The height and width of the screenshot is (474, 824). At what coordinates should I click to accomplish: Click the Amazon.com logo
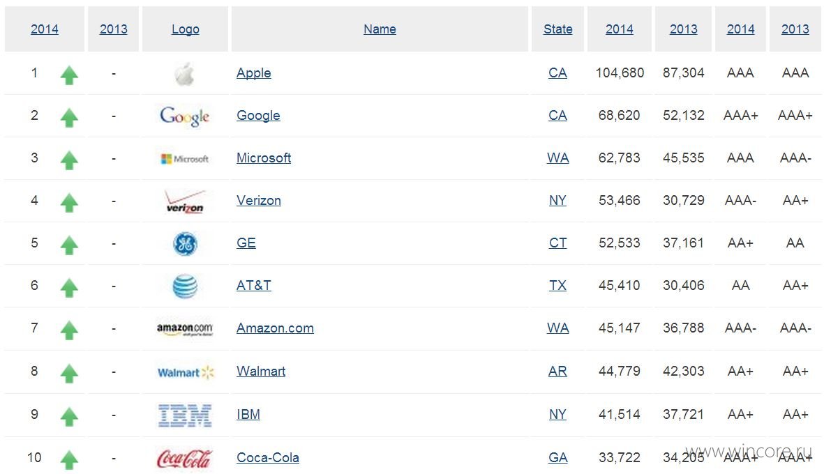pyautogui.click(x=185, y=328)
